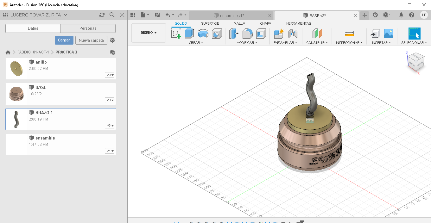Open version dropdown V3 for anillo
The image size is (431, 223).
pyautogui.click(x=110, y=75)
